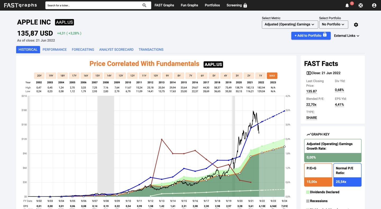Open the Fun Graphs menu
381x209 pixels.
point(189,5)
